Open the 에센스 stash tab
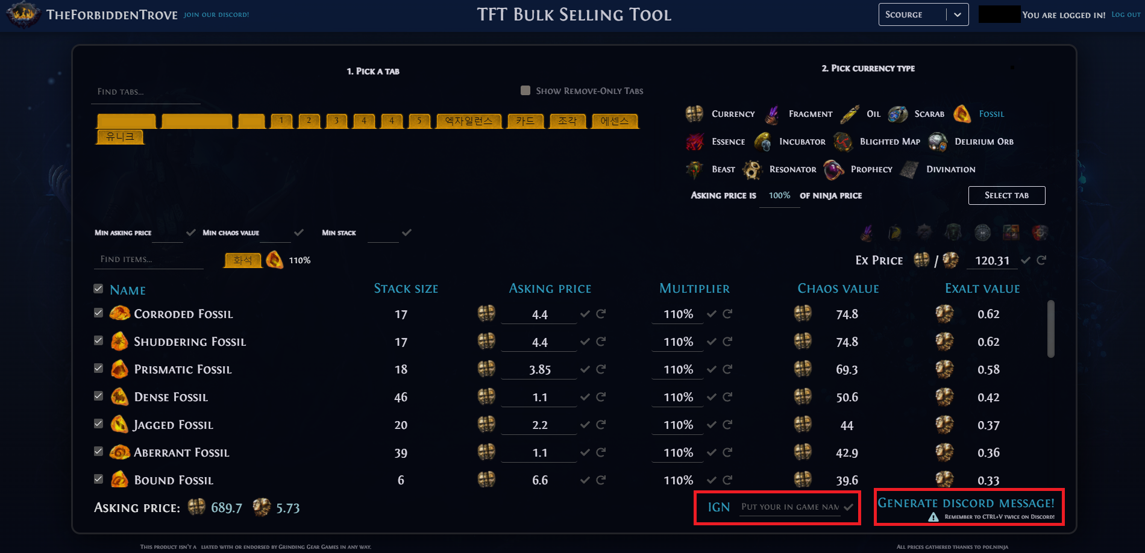Screen dimensions: 1145x553 (615, 121)
